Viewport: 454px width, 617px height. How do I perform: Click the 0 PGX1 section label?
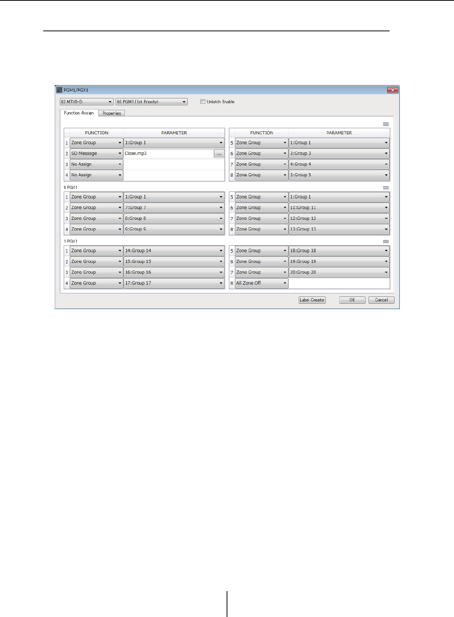click(x=71, y=188)
